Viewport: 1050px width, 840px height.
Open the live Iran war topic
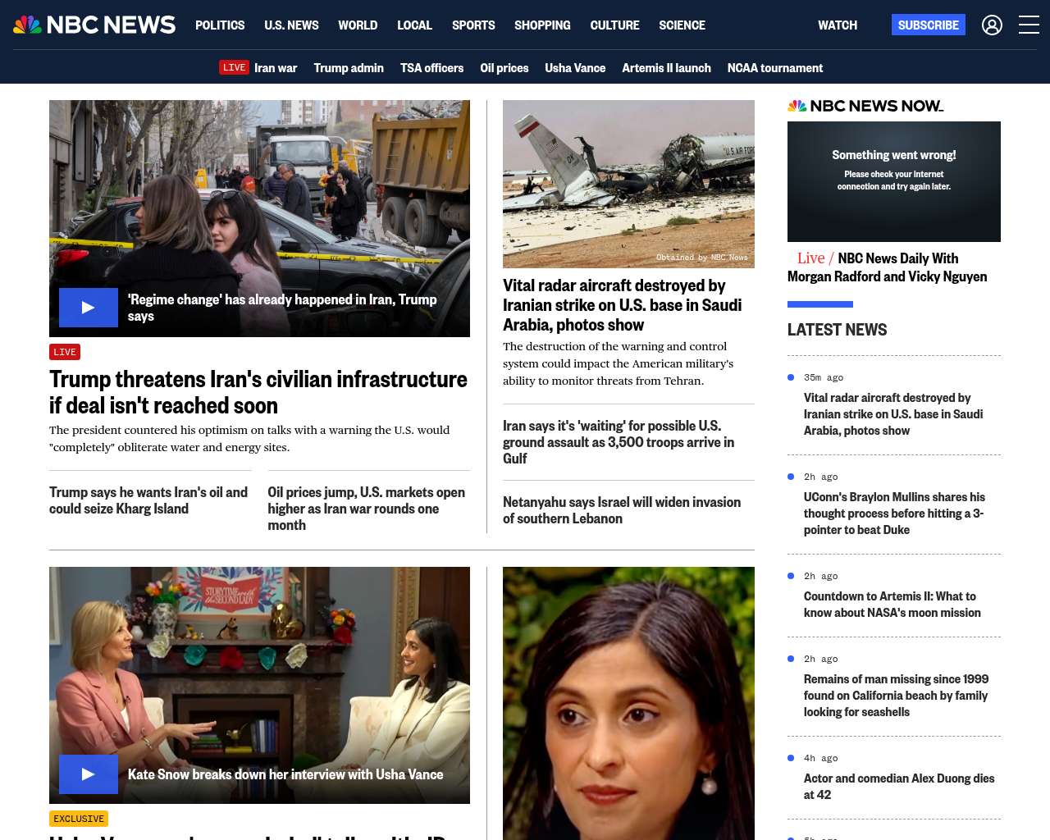(x=258, y=68)
